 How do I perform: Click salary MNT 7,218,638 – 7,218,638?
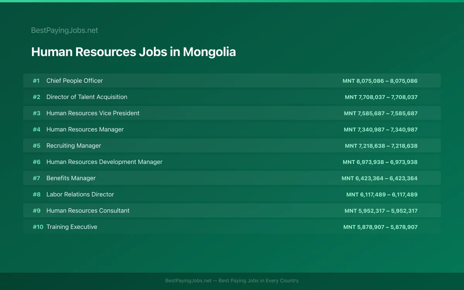pos(381,146)
